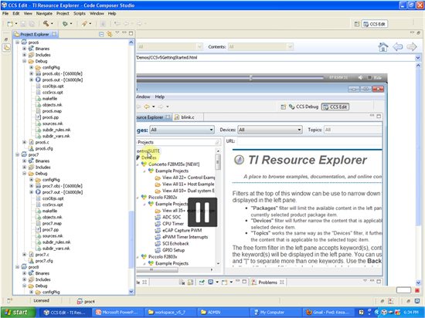Open the Scripts menu
Screen dimensions: 425x318
[x=80, y=14]
